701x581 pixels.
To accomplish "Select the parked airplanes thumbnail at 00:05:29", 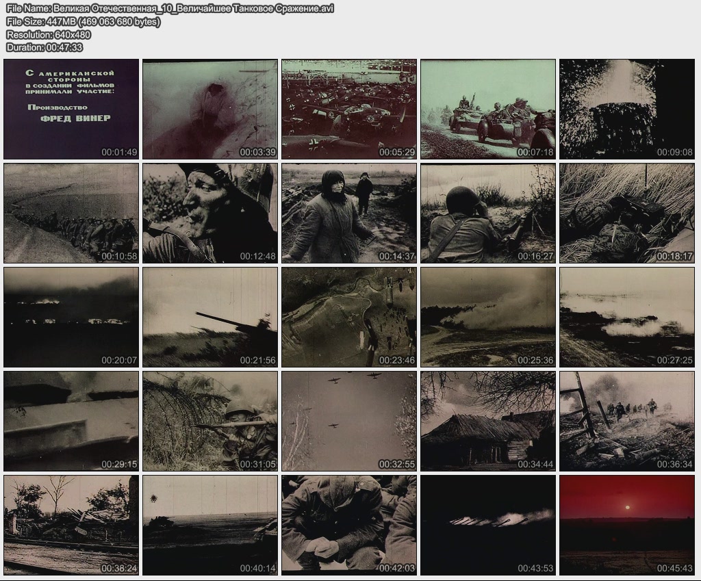I will [x=349, y=109].
